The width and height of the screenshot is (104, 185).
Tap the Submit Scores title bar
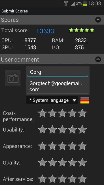point(52,11)
